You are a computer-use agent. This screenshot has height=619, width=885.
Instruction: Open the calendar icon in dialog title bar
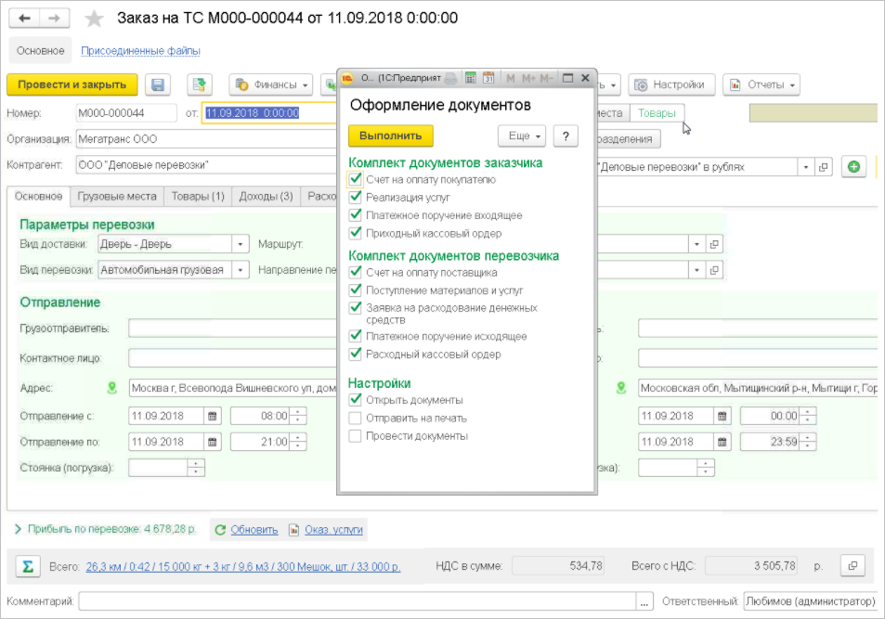tap(488, 78)
